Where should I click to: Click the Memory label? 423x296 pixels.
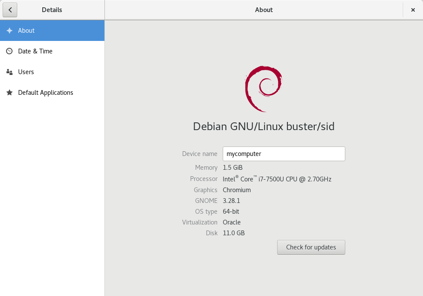click(206, 168)
